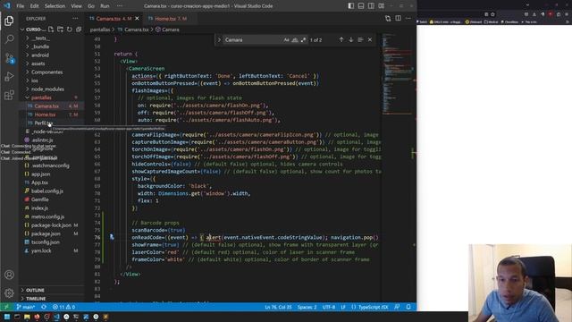Toggle Use Regular Expression in Find widget

pyautogui.click(x=304, y=39)
